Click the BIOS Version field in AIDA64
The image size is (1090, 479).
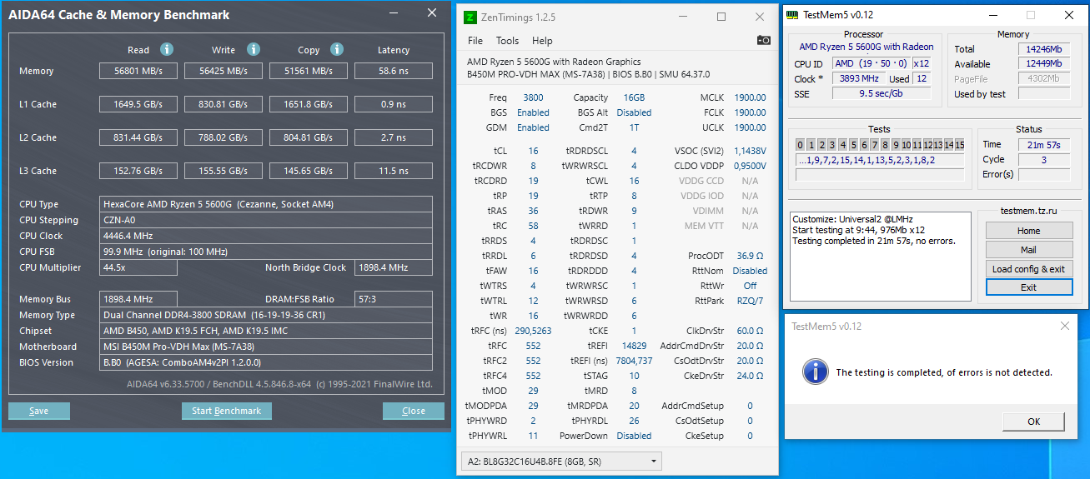266,362
